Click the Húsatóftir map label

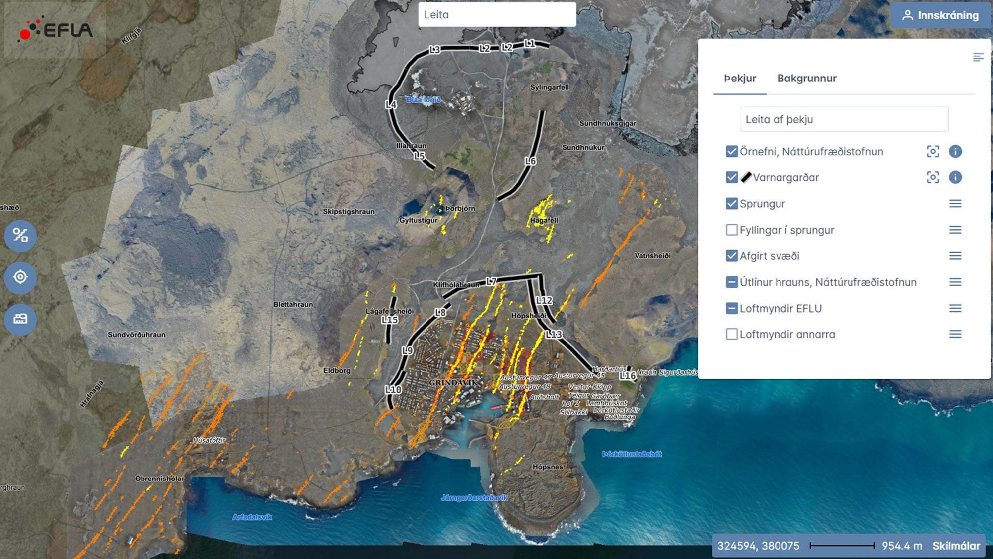click(x=209, y=440)
